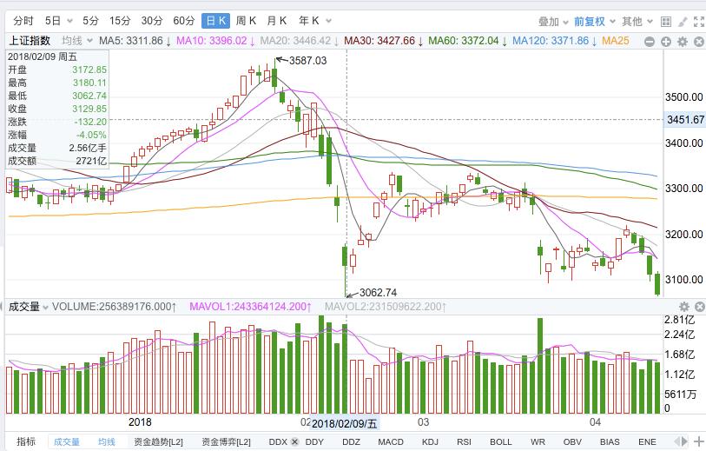Select the BIAS indicator
The image size is (706, 451).
[x=610, y=442]
